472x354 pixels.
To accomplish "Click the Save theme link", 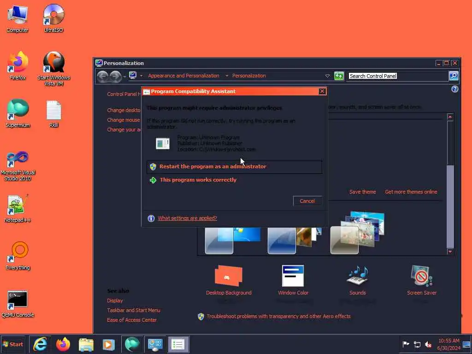I will [362, 192].
